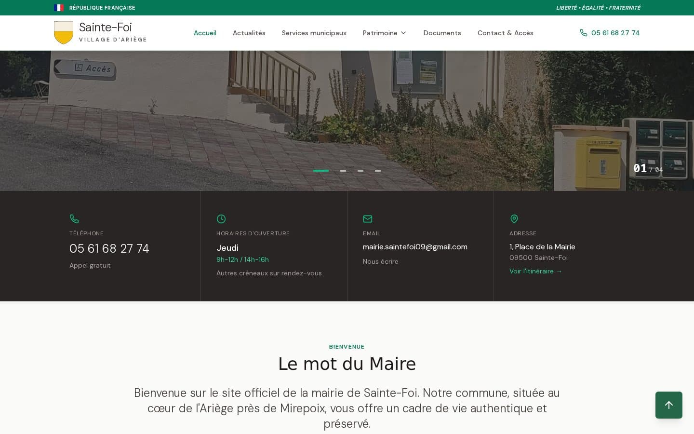Click the map pin icon above ADRESSE

[514, 219]
